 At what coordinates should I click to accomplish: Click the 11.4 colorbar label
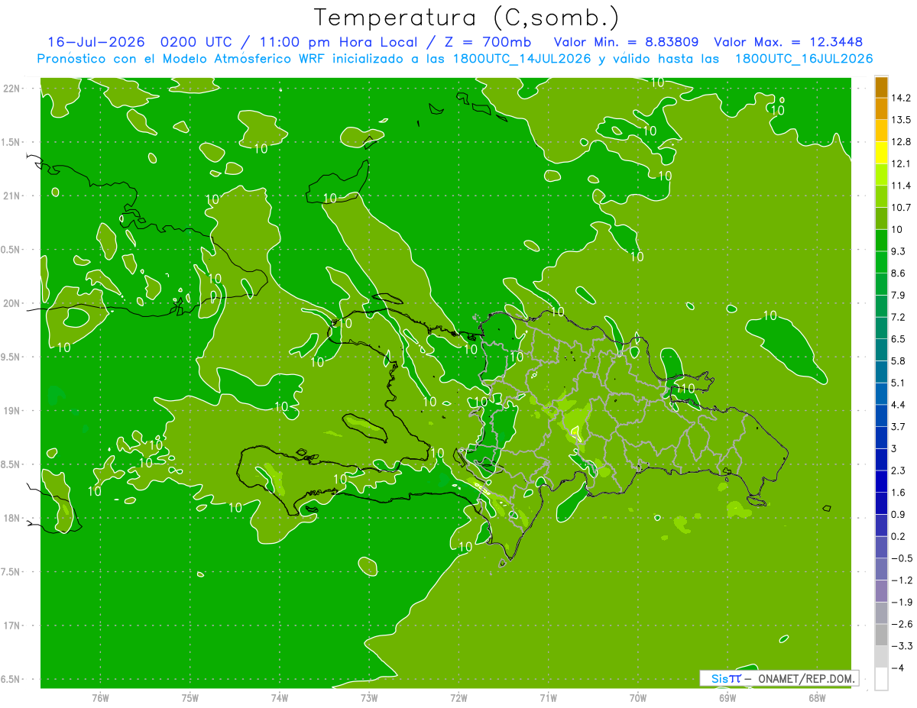pyautogui.click(x=901, y=186)
